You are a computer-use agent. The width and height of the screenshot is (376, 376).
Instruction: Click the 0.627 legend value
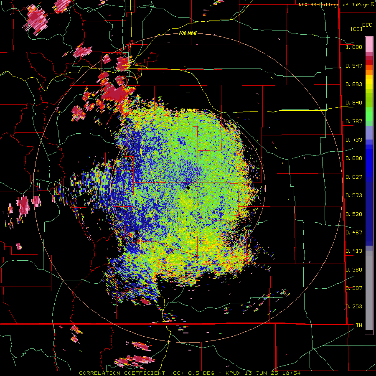pos(354,177)
